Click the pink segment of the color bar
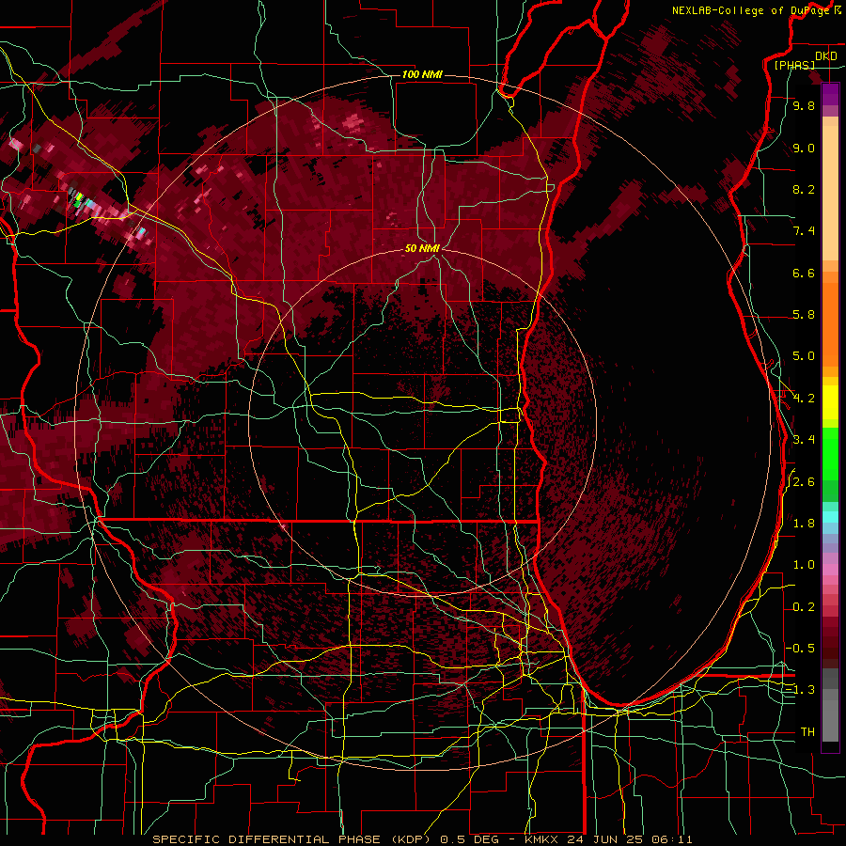Screen dimensions: 846x846 pos(830,570)
